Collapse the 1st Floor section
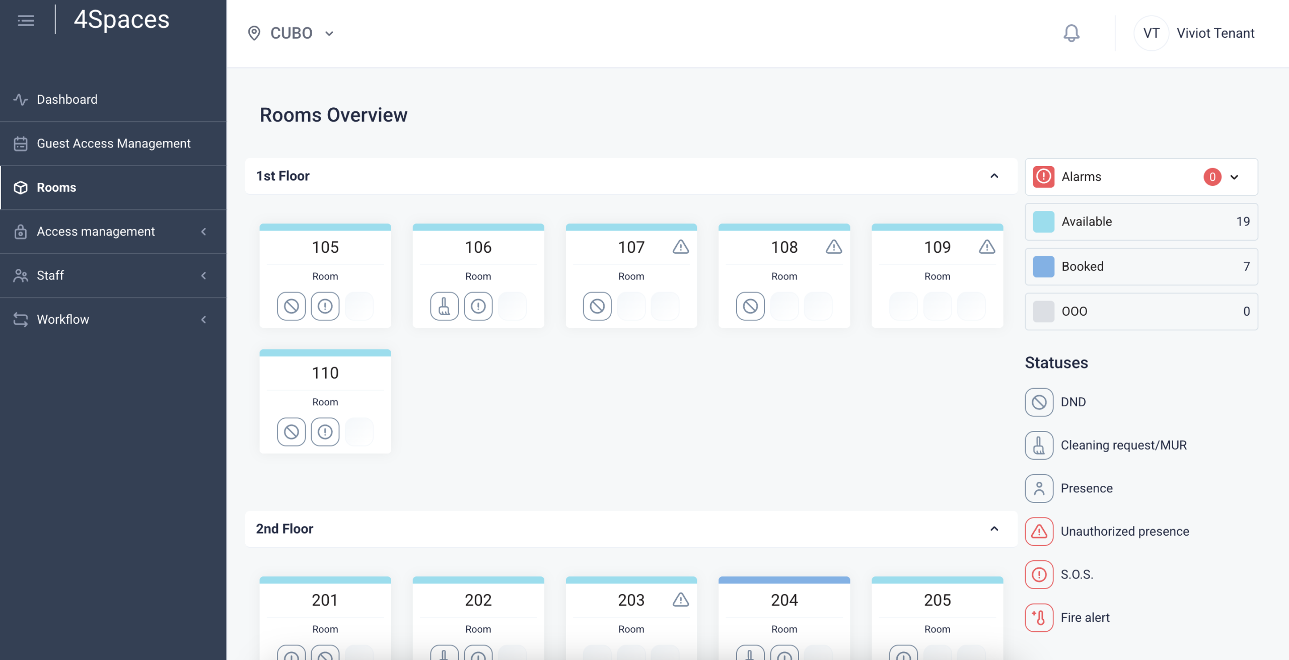Image resolution: width=1289 pixels, height=660 pixels. 994,176
